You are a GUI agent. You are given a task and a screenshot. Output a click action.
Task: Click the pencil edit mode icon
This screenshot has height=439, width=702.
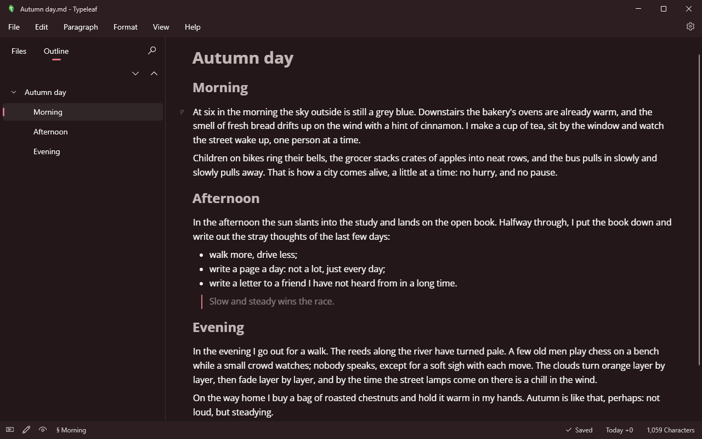click(x=26, y=430)
